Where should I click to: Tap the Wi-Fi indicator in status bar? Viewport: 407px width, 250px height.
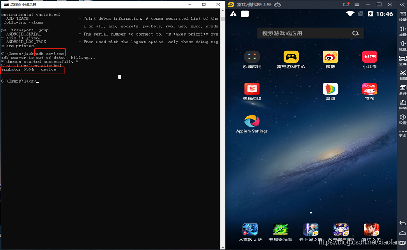[350, 14]
